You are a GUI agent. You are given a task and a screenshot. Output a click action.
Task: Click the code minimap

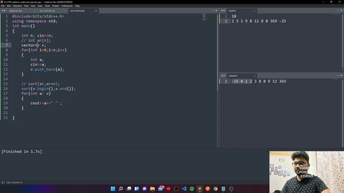click(204, 17)
